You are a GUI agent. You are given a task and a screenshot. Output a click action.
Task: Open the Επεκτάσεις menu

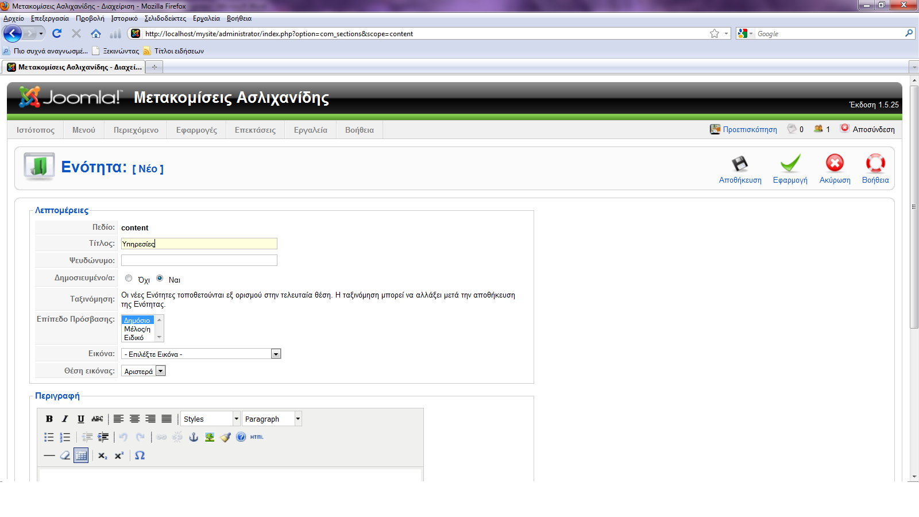[x=255, y=130]
